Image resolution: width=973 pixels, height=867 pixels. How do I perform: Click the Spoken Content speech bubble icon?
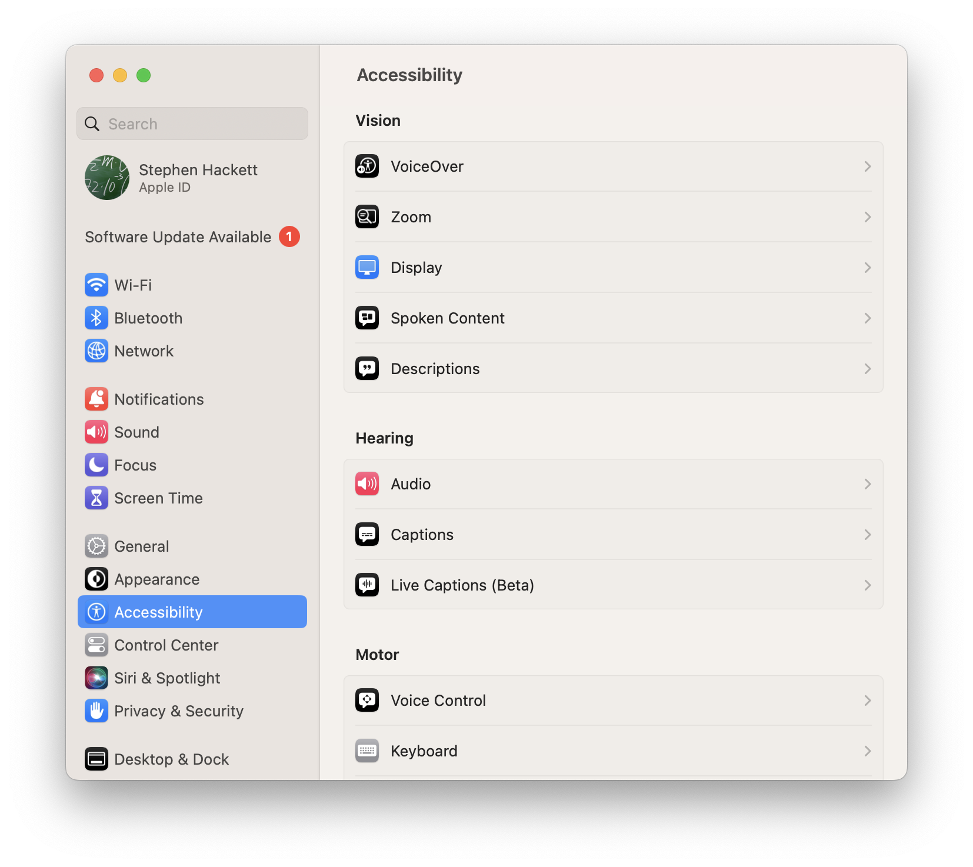pyautogui.click(x=367, y=318)
